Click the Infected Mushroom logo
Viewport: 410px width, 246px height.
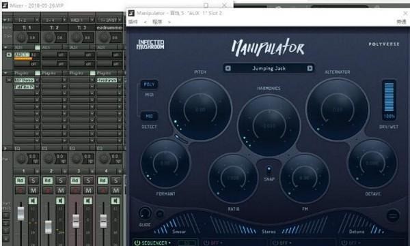pos(150,44)
